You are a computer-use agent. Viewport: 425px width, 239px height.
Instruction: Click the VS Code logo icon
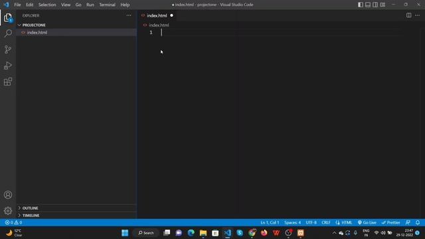6,5
